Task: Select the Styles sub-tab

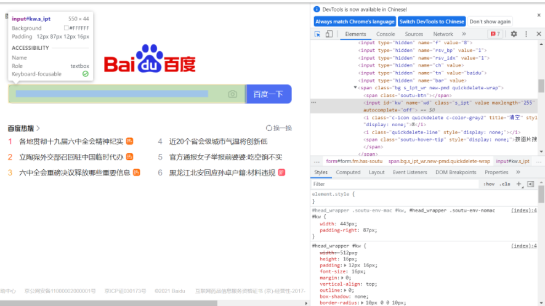Action: (320, 172)
